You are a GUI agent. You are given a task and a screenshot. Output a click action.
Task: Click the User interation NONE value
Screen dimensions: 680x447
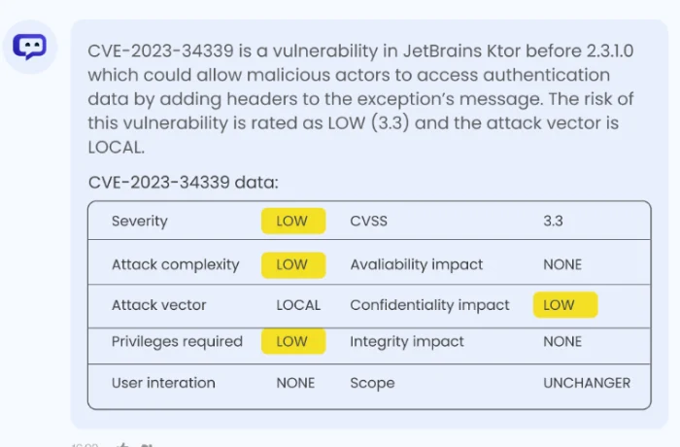point(295,383)
